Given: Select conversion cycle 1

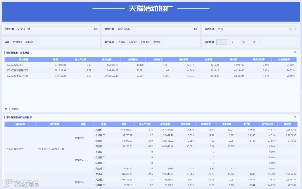Looking at the screenshot, I should [x=222, y=42].
